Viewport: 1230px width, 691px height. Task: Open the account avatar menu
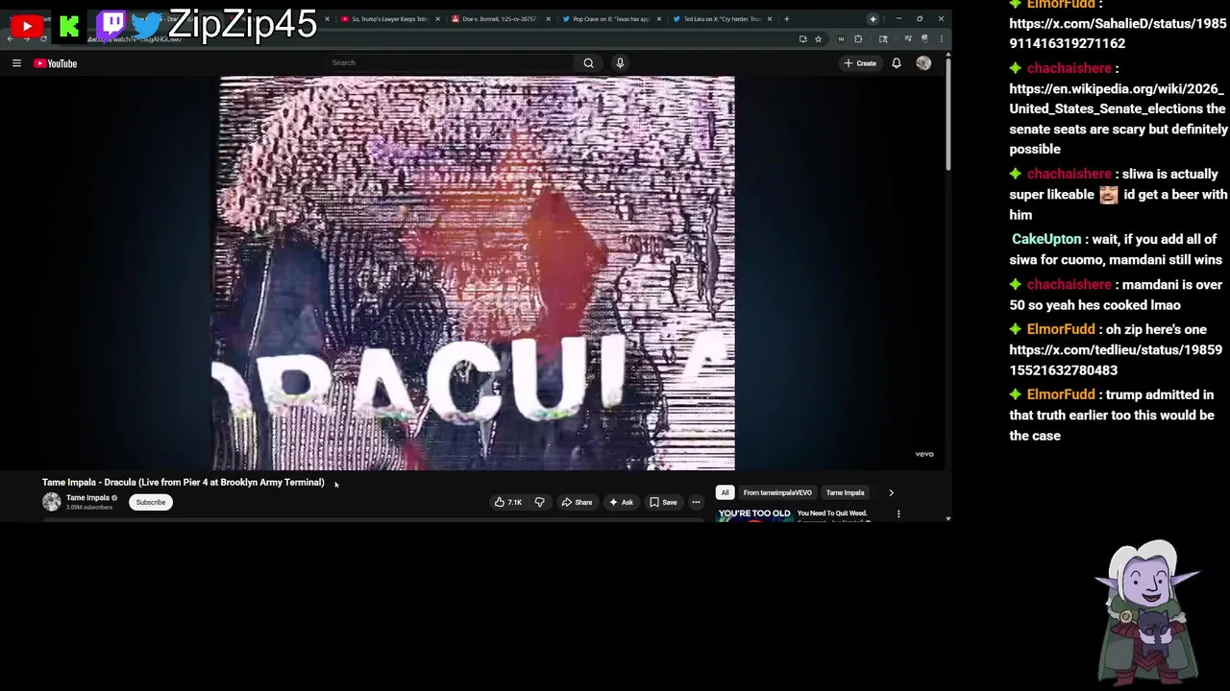[x=923, y=63]
